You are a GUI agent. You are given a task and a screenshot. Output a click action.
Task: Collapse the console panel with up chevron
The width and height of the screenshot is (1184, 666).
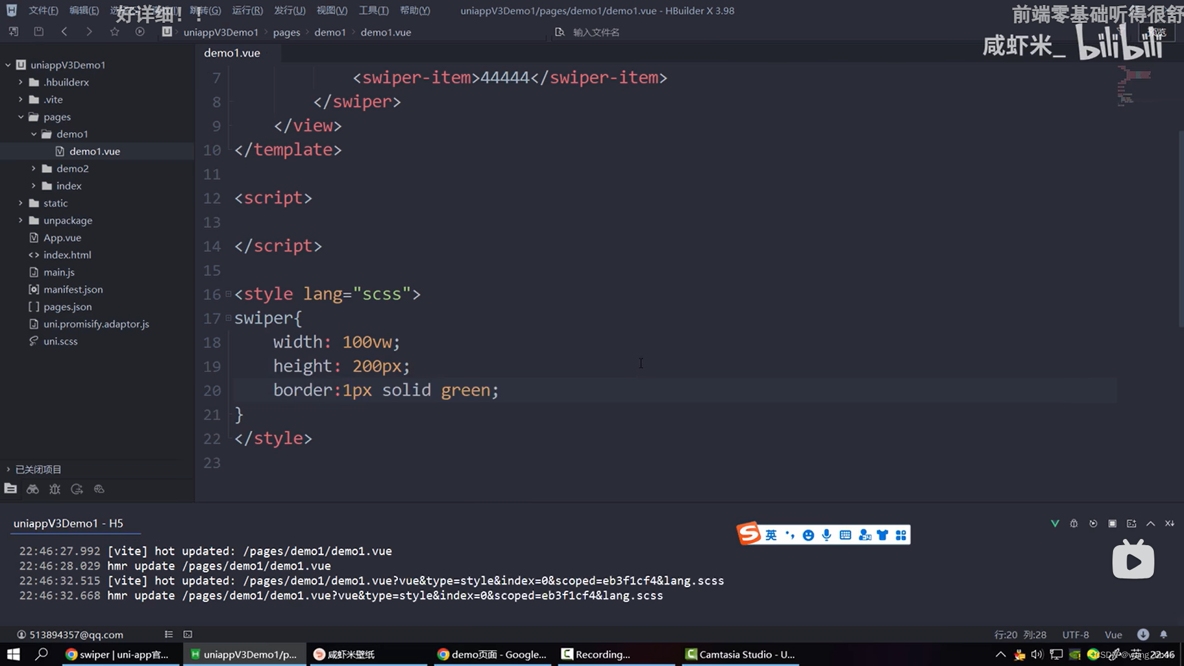(x=1151, y=524)
